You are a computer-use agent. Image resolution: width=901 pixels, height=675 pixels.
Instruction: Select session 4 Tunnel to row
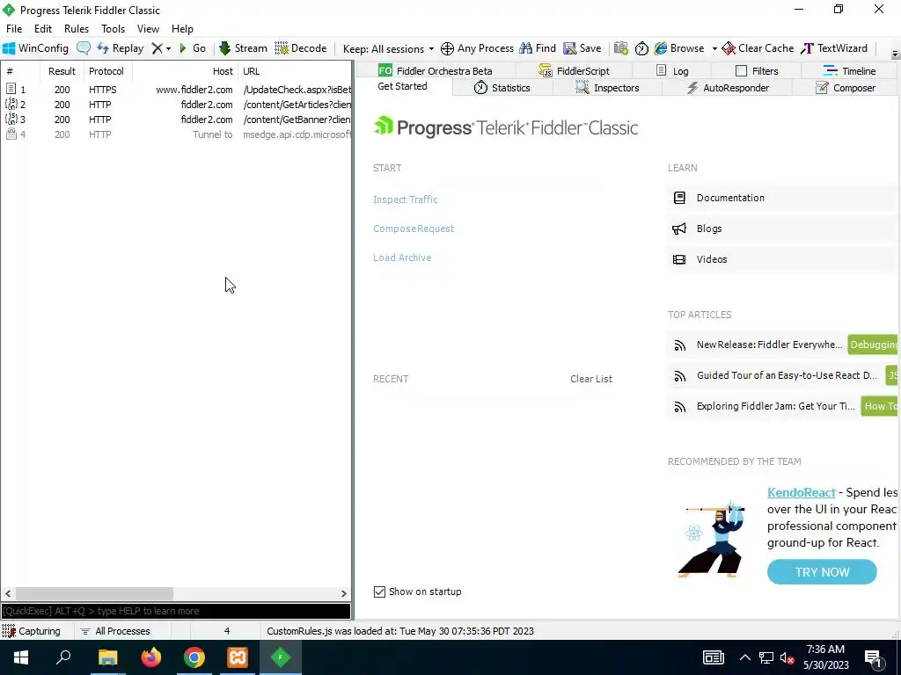pyautogui.click(x=176, y=134)
